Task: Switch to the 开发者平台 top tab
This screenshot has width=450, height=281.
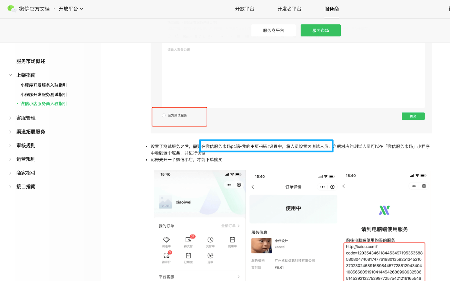Action: [x=289, y=9]
